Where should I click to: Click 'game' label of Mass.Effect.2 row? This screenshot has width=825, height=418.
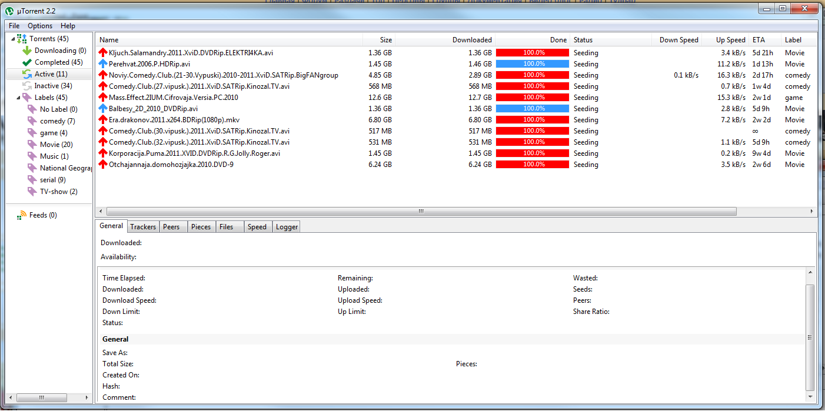794,98
